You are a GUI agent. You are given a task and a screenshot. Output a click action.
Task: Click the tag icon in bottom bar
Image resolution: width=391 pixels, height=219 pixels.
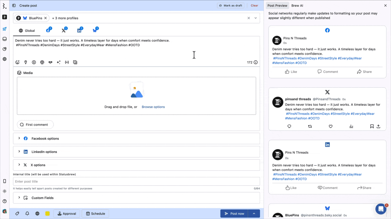[x=17, y=214]
